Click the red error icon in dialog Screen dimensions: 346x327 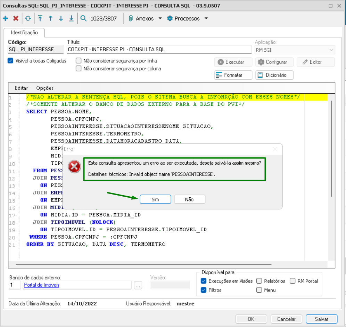point(74,166)
